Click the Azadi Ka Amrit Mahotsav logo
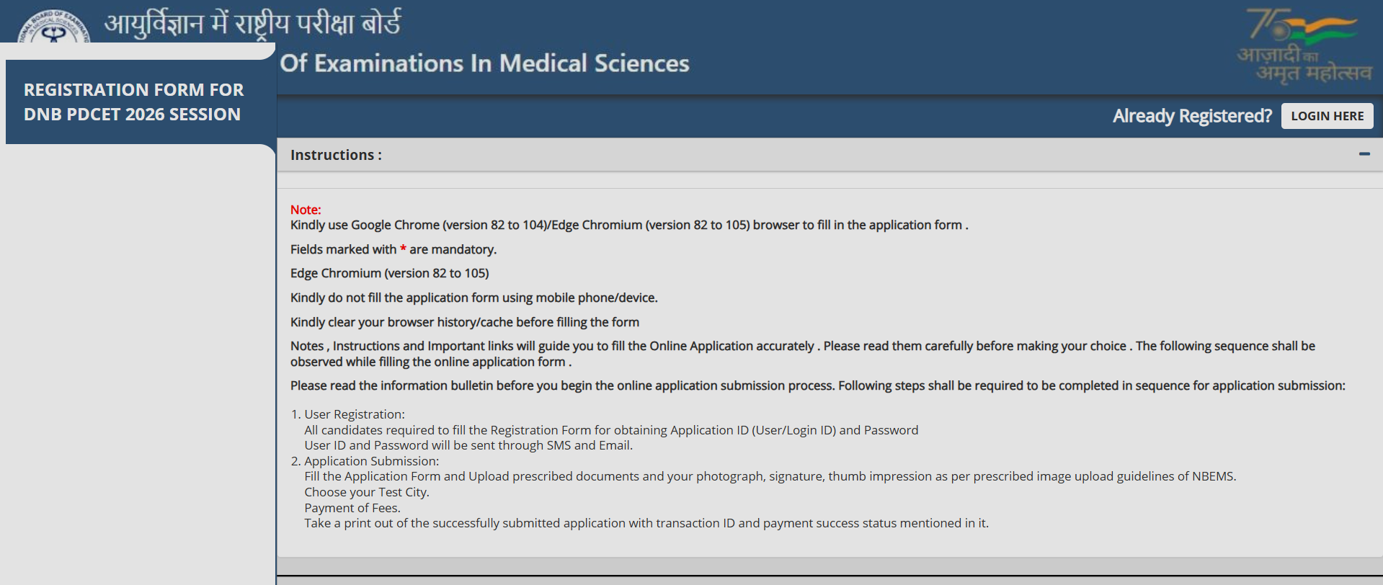This screenshot has height=585, width=1383. (x=1304, y=46)
